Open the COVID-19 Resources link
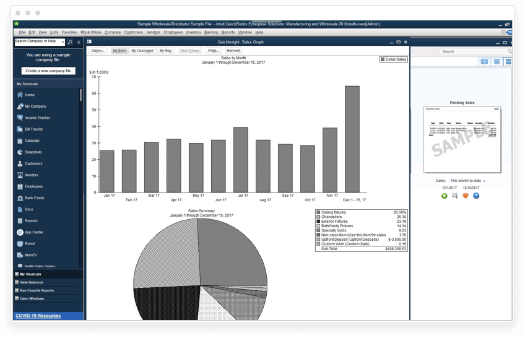Viewport: 525px width, 338px height. click(x=38, y=316)
